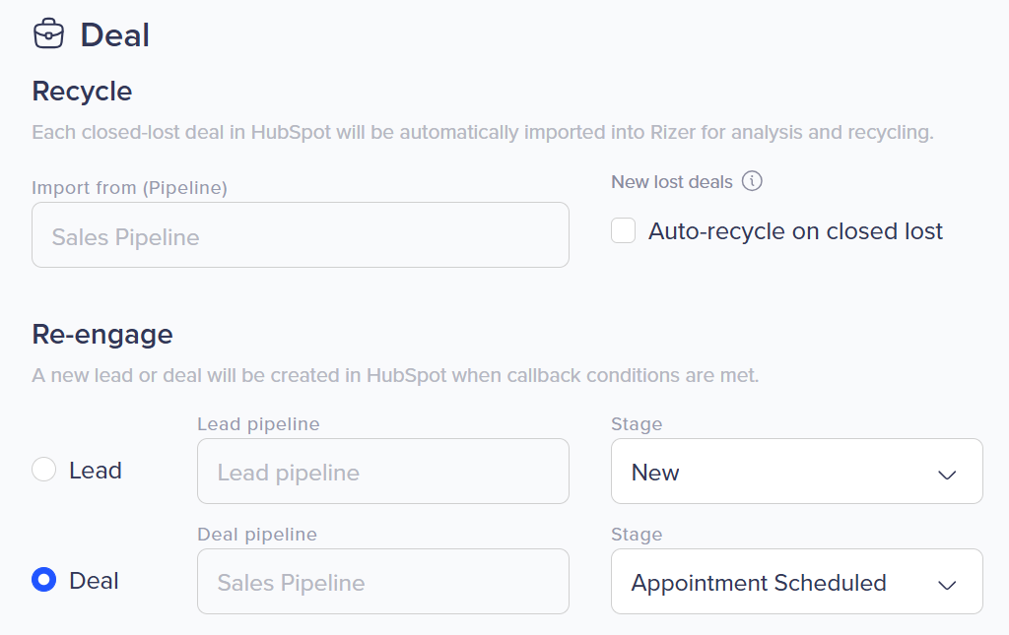Click the Re-engage section heading
Screen dimensions: 1009x635
(x=102, y=335)
